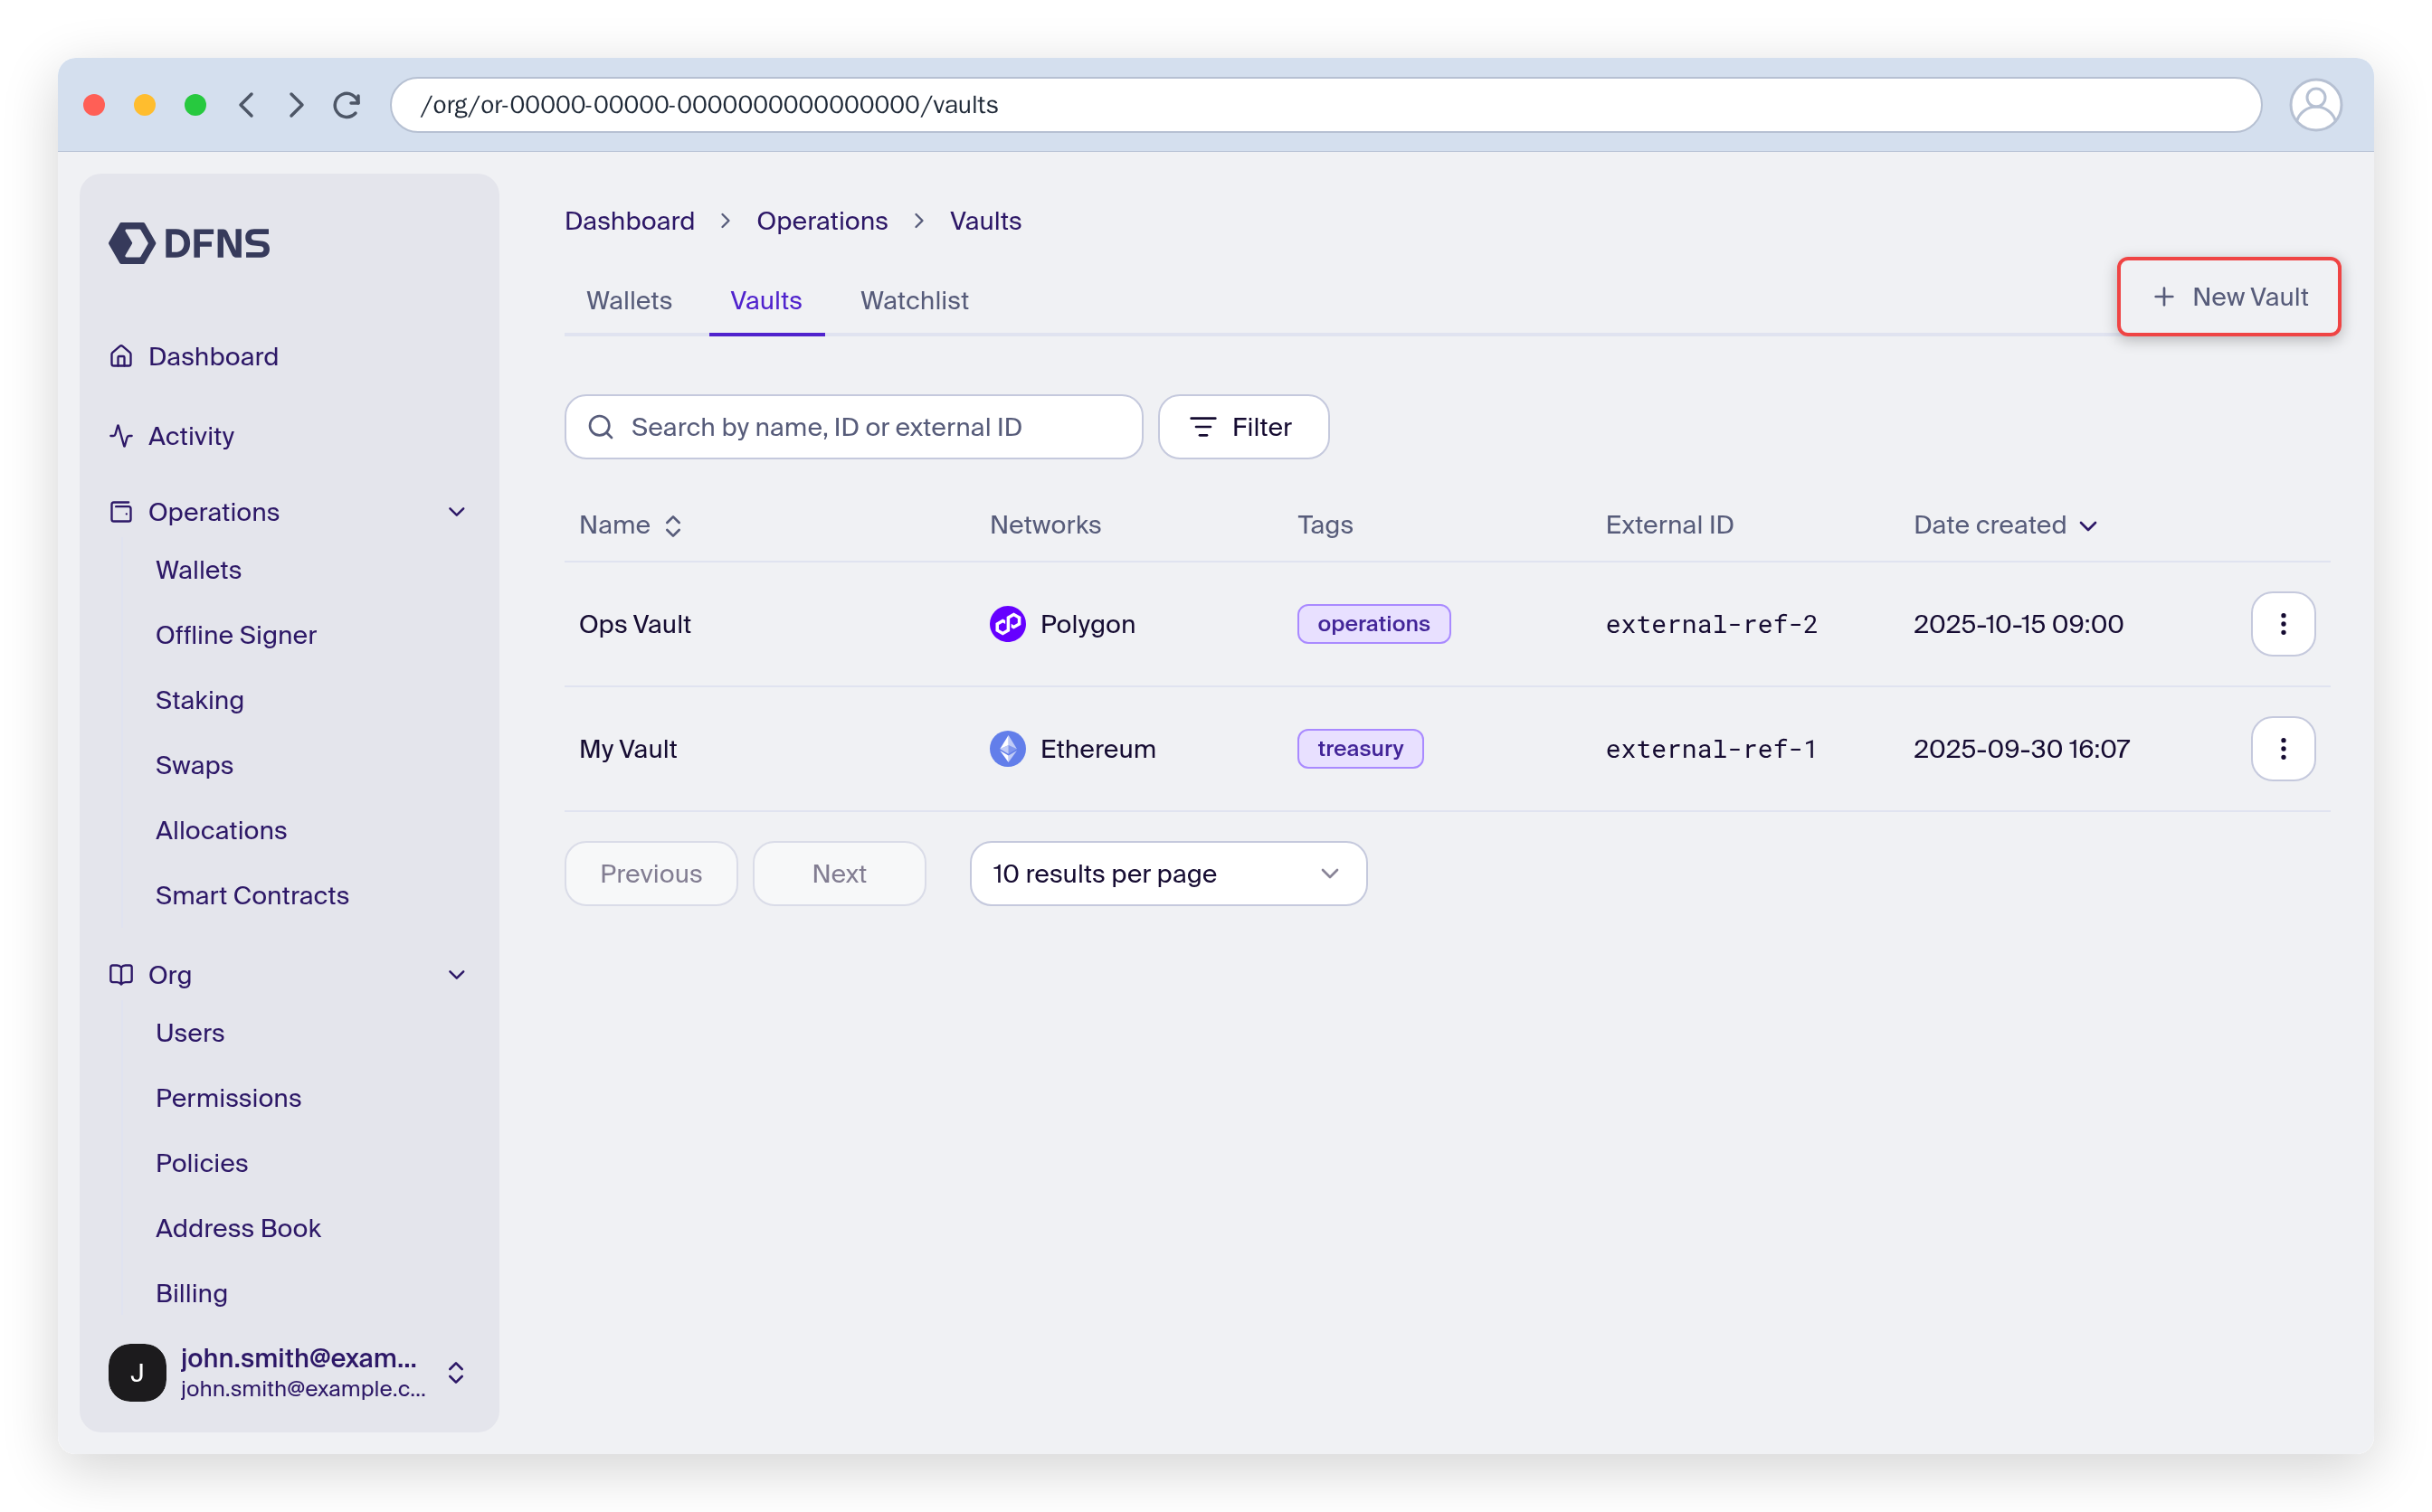Go to Swaps in the sidebar
This screenshot has height=1512, width=2432.
coord(195,765)
